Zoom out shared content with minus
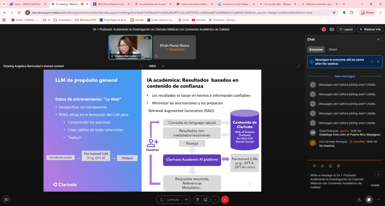Viewport: 385px width, 206px height. pyautogui.click(x=141, y=66)
